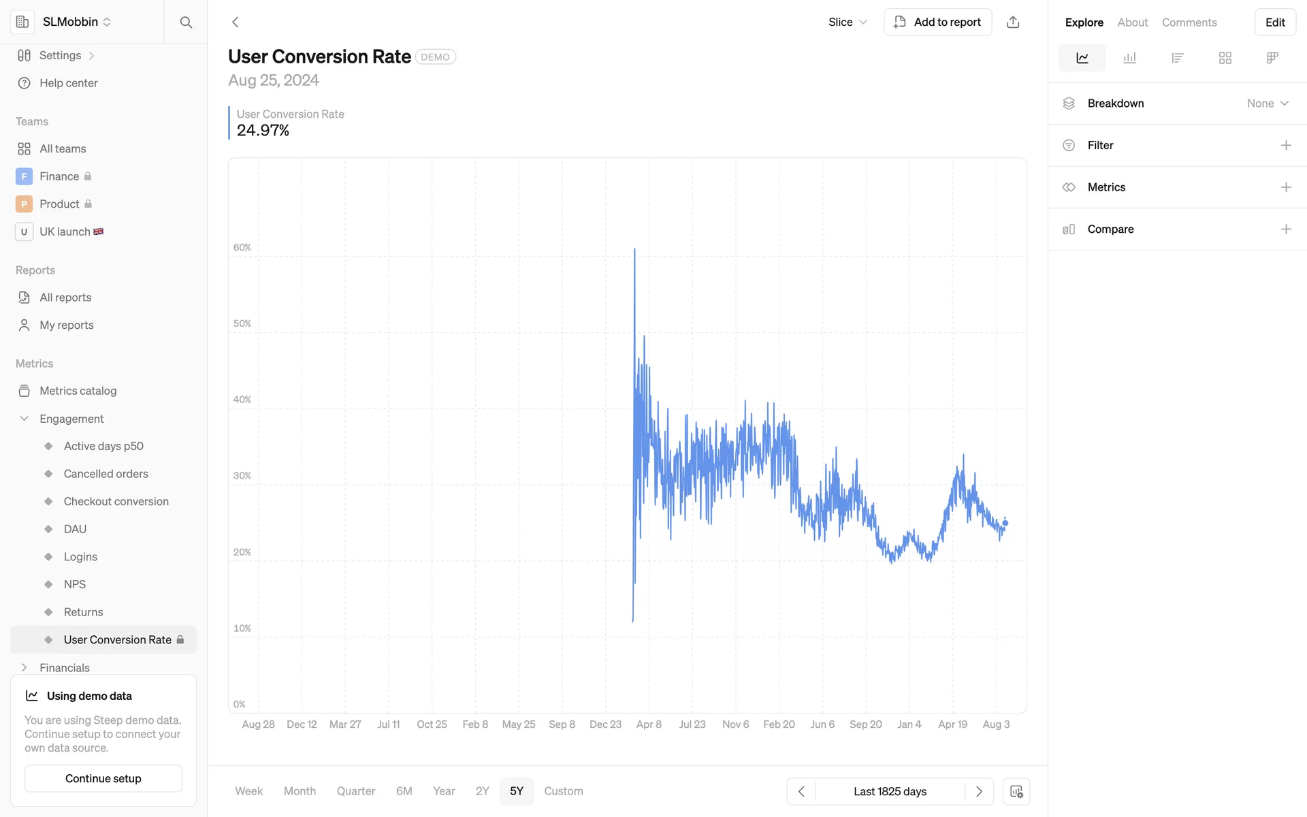Switch time range to Month
Viewport: 1307px width, 817px height.
point(300,791)
